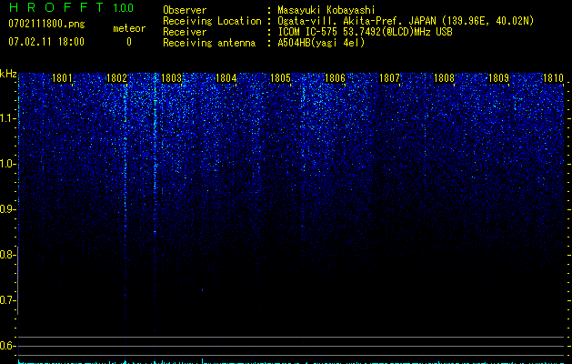Click the 1804 time marker
Screen dimensions: 572x364
tap(226, 78)
